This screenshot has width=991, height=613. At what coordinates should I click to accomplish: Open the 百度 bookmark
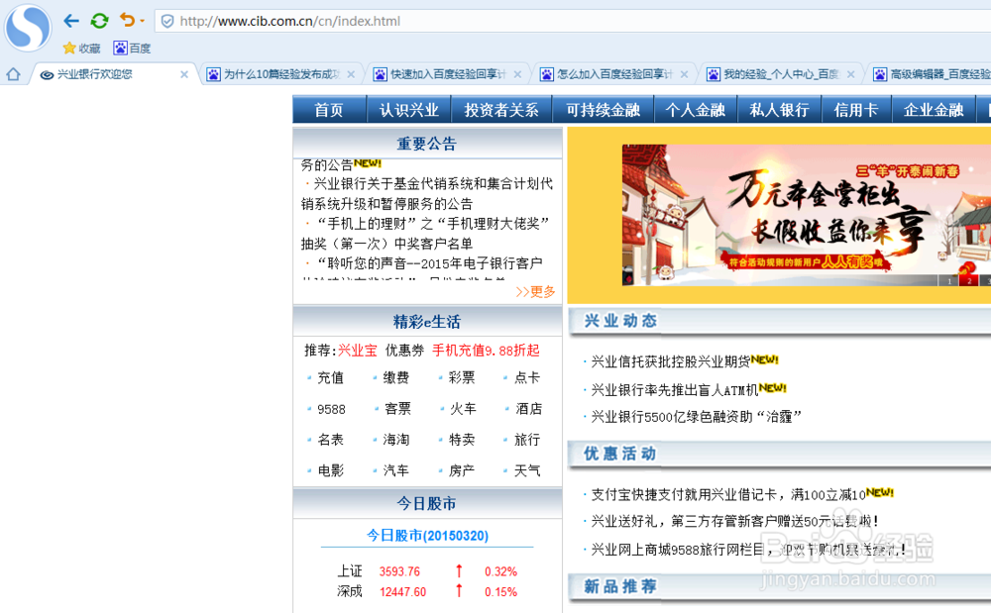(132, 48)
